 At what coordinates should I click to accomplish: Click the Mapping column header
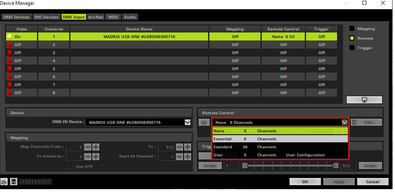click(235, 29)
